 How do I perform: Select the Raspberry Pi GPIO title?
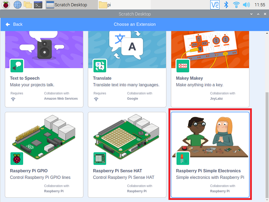click(29, 171)
